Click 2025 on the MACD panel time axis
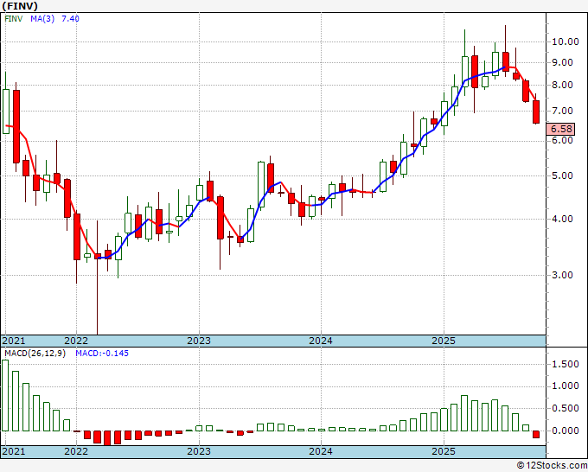Image resolution: width=588 pixels, height=472 pixels. pyautogui.click(x=444, y=451)
